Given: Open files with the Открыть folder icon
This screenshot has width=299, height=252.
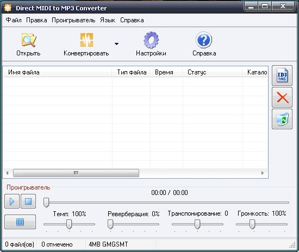Looking at the screenshot, I should [29, 40].
